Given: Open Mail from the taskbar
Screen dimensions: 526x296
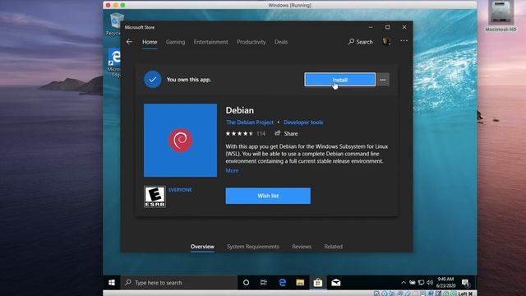Looking at the screenshot, I should point(336,283).
